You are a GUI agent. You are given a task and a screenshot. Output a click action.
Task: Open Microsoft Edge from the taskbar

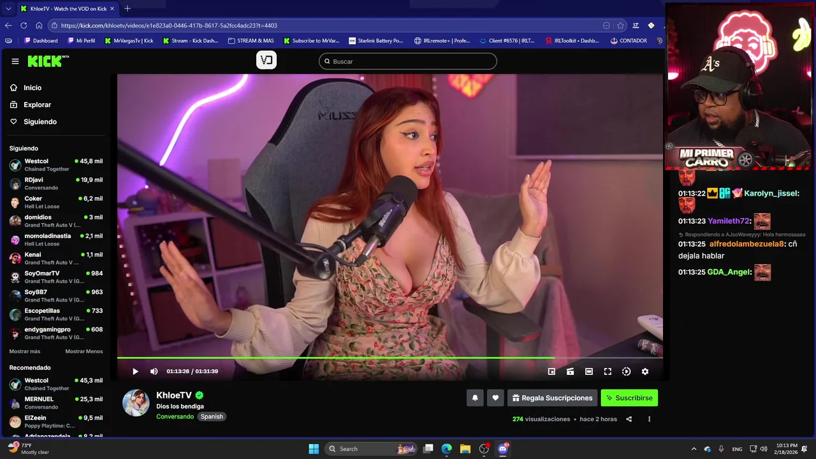tap(447, 449)
